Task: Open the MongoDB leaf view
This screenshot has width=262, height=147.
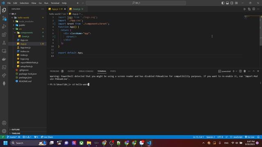Action: click(x=4, y=83)
